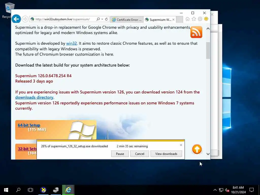Viewport: 260px width, 195px height.
Task: Open View downloads
Action: click(166, 154)
